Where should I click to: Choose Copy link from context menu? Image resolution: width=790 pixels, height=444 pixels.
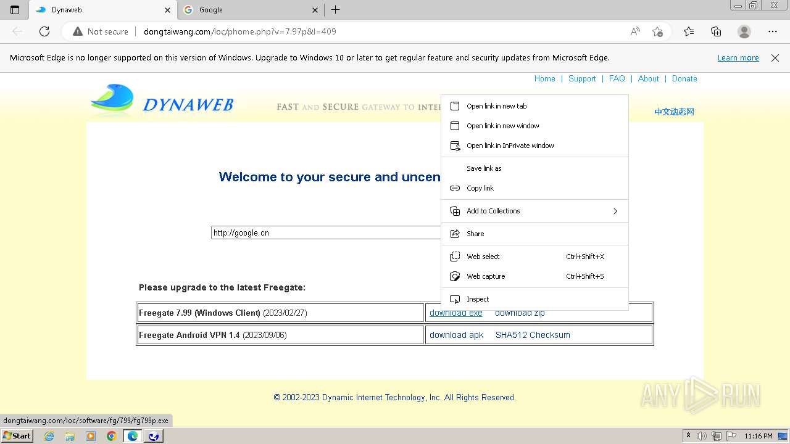click(x=534, y=188)
